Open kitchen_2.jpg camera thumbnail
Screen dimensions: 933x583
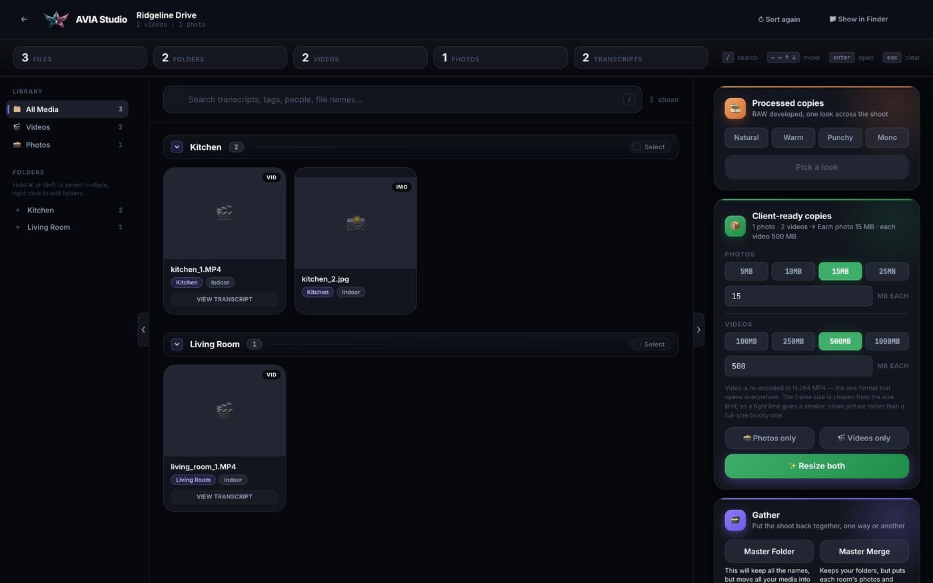pos(355,223)
